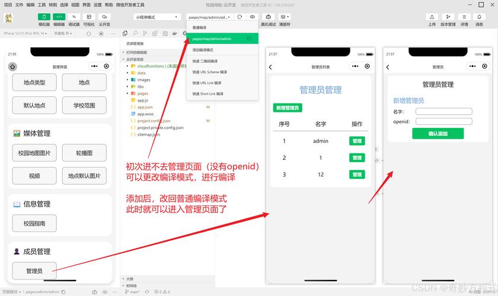The width and height of the screenshot is (498, 296).
Task: Open the 编辑 menu
Action: pyautogui.click(x=30, y=5)
